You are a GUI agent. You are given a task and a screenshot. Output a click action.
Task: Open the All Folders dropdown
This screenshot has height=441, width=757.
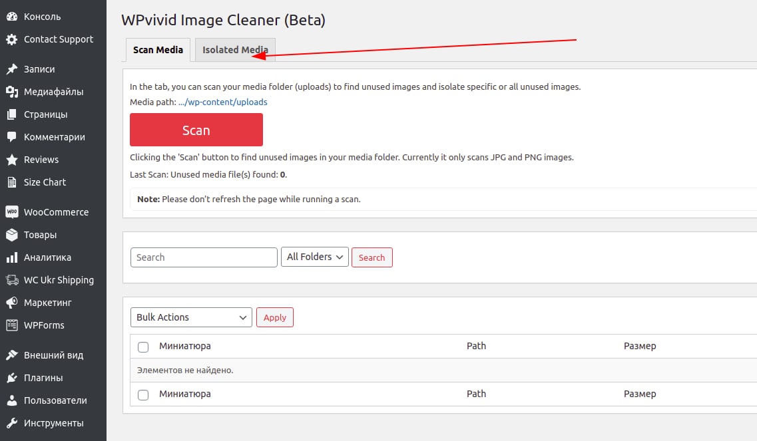(315, 257)
